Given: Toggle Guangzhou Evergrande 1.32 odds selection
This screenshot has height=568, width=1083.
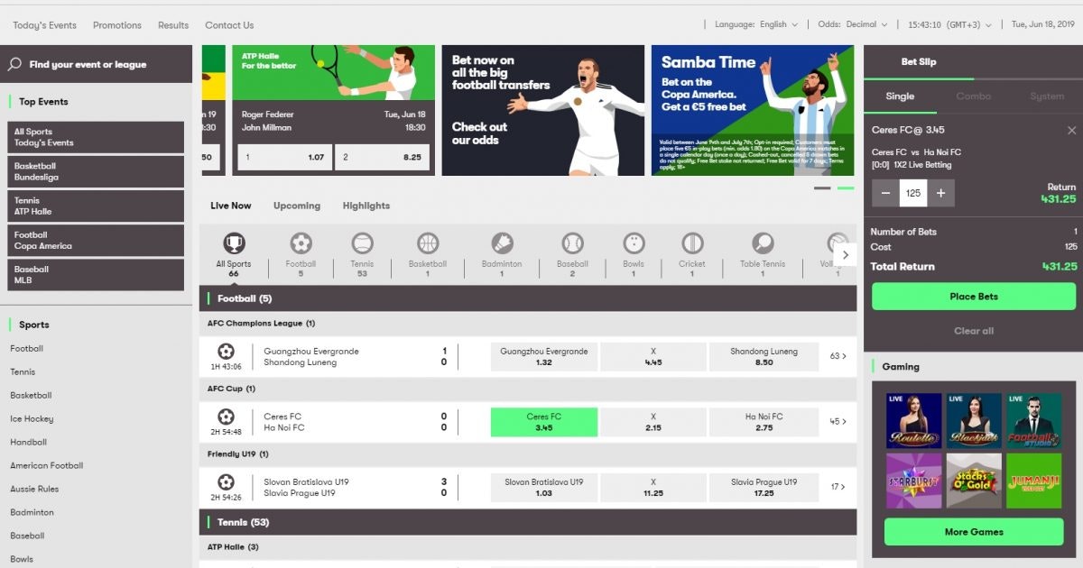Looking at the screenshot, I should (x=543, y=357).
